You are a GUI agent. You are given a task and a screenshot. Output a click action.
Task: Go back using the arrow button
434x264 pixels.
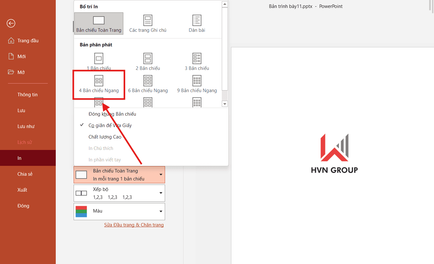point(11,23)
